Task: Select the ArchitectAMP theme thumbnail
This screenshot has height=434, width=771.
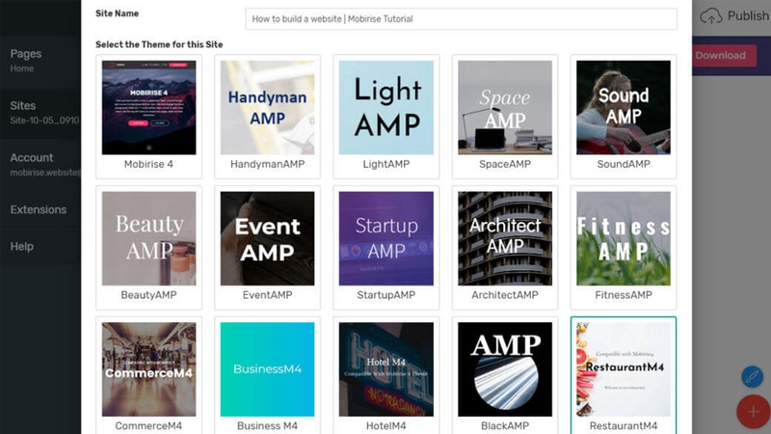Action: tap(505, 238)
